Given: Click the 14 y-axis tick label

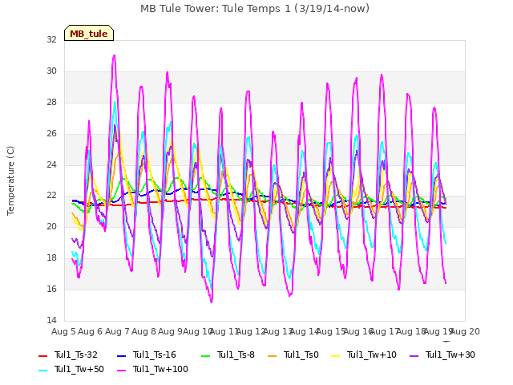Looking at the screenshot, I should (x=51, y=320).
